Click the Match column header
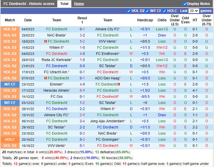The width and height of the screenshot is (214, 167). [x=10, y=20]
